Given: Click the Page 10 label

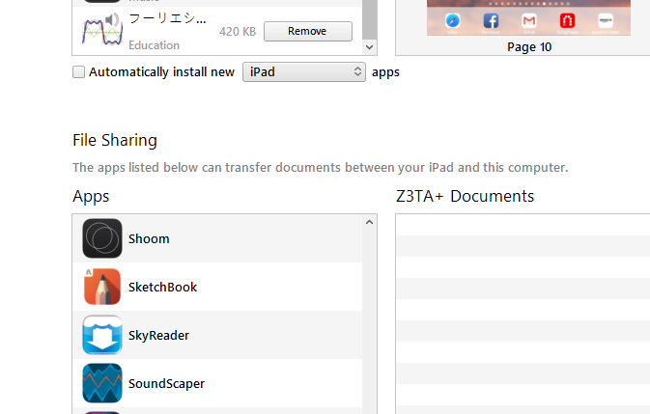Looking at the screenshot, I should coord(529,47).
